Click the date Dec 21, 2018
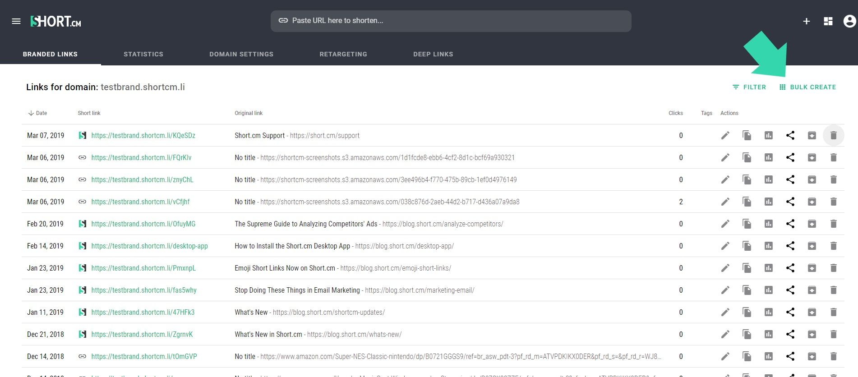This screenshot has height=377, width=858. tap(46, 334)
